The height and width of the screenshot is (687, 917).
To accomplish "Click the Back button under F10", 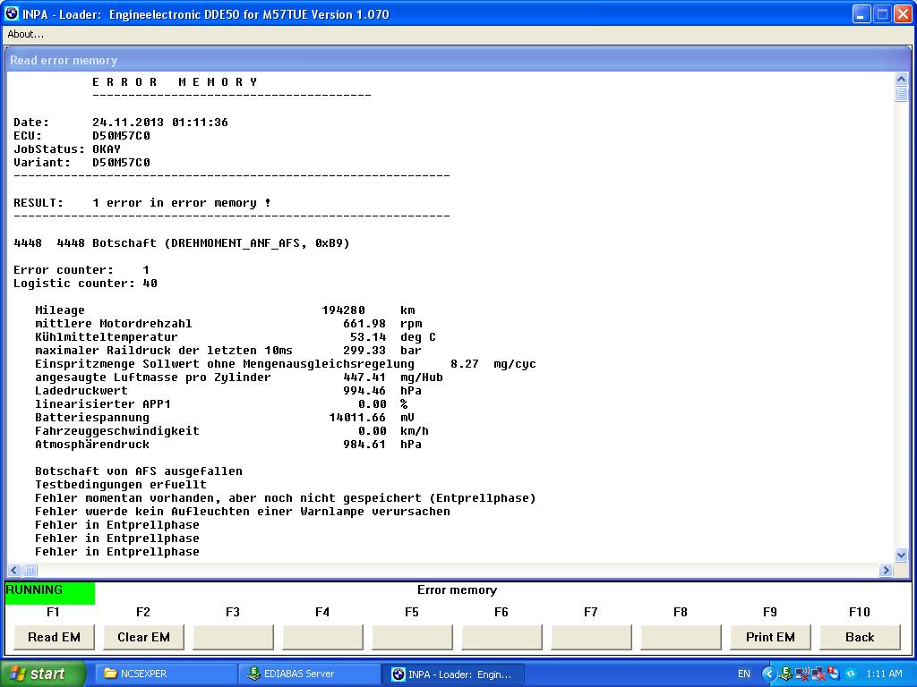I will coord(859,637).
